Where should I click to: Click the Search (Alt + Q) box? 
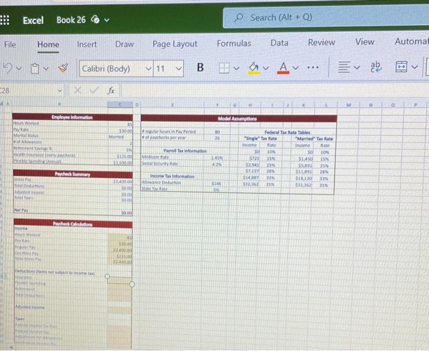[x=326, y=18]
